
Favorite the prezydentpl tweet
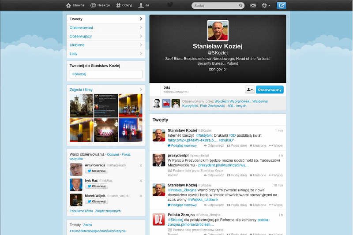click(x=258, y=175)
